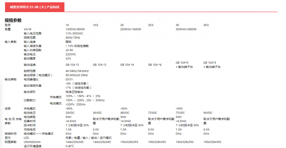Select GB 10A *4 in the 2KS column
This screenshot has width=286, height=148.
pos(155,65)
